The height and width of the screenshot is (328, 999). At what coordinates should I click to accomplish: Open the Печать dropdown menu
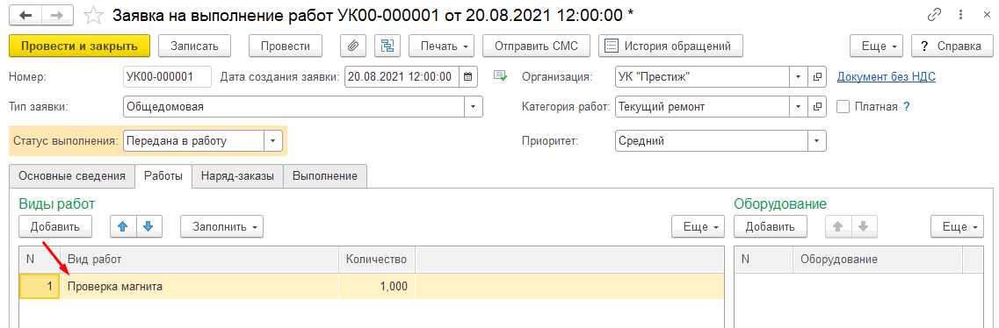click(x=442, y=46)
